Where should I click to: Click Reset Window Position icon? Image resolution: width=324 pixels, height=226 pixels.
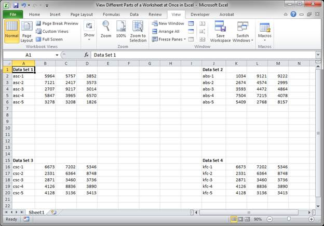click(203, 39)
